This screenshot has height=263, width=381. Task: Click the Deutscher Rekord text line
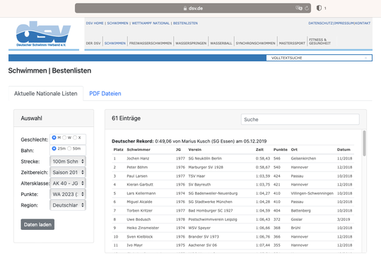pos(189,141)
